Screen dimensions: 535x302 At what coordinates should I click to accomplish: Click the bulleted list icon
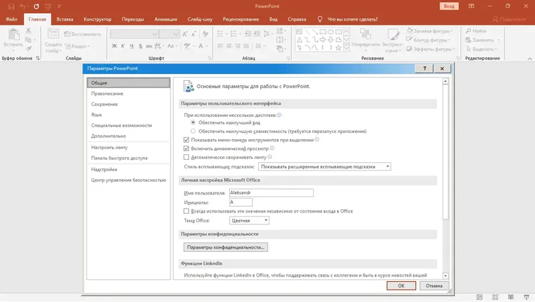pyautogui.click(x=221, y=34)
